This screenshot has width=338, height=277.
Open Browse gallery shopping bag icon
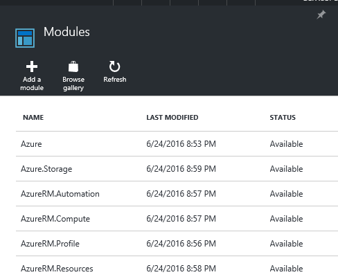tap(73, 66)
